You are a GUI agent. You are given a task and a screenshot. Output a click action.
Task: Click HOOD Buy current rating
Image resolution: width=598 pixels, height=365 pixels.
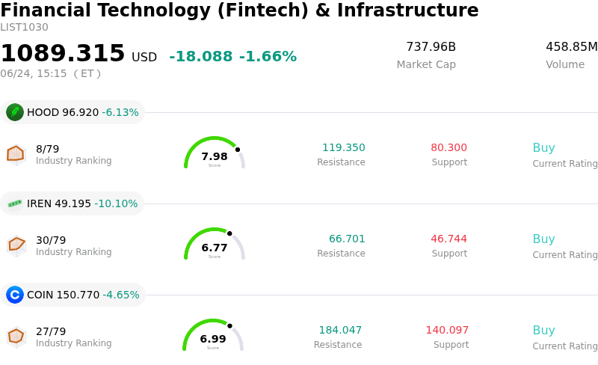click(x=544, y=147)
